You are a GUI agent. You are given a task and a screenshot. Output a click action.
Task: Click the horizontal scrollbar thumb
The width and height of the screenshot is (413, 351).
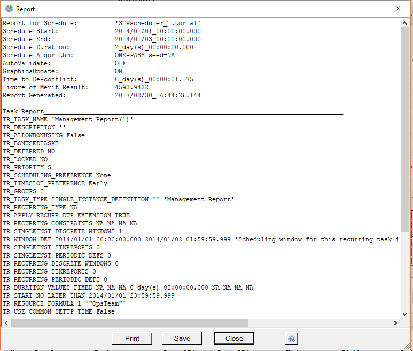129,323
